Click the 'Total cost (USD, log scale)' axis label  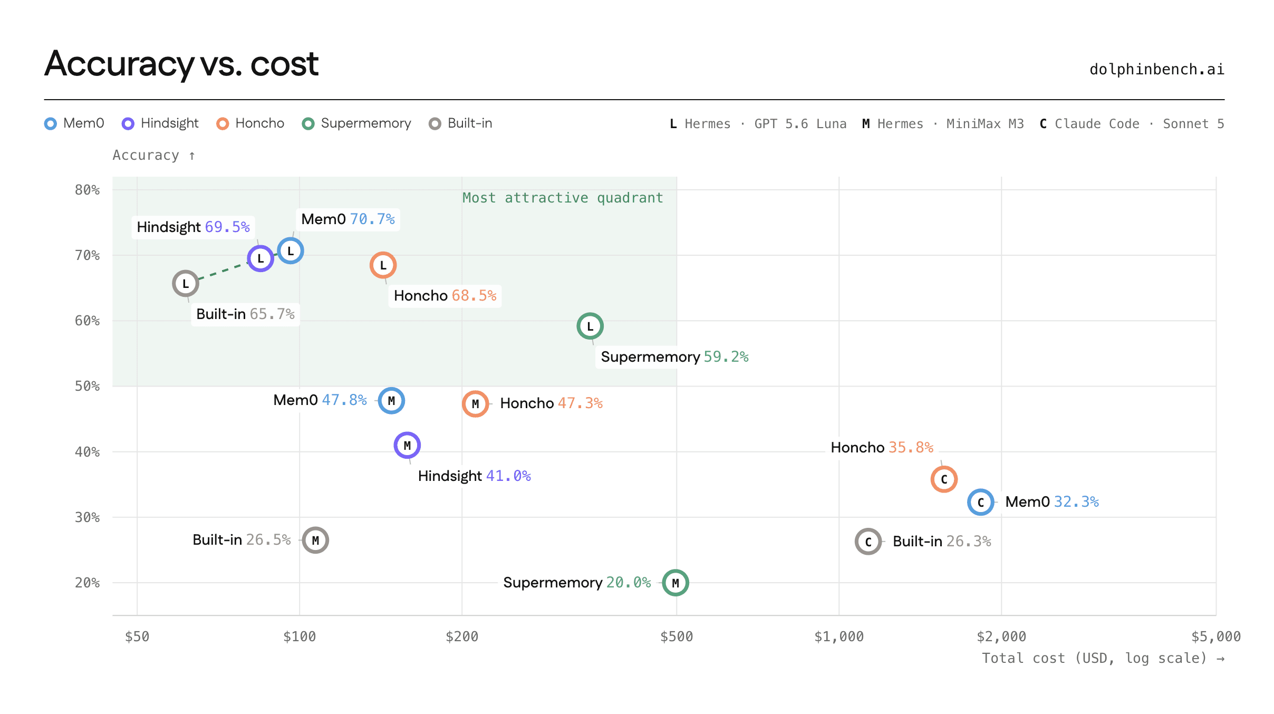point(1103,658)
